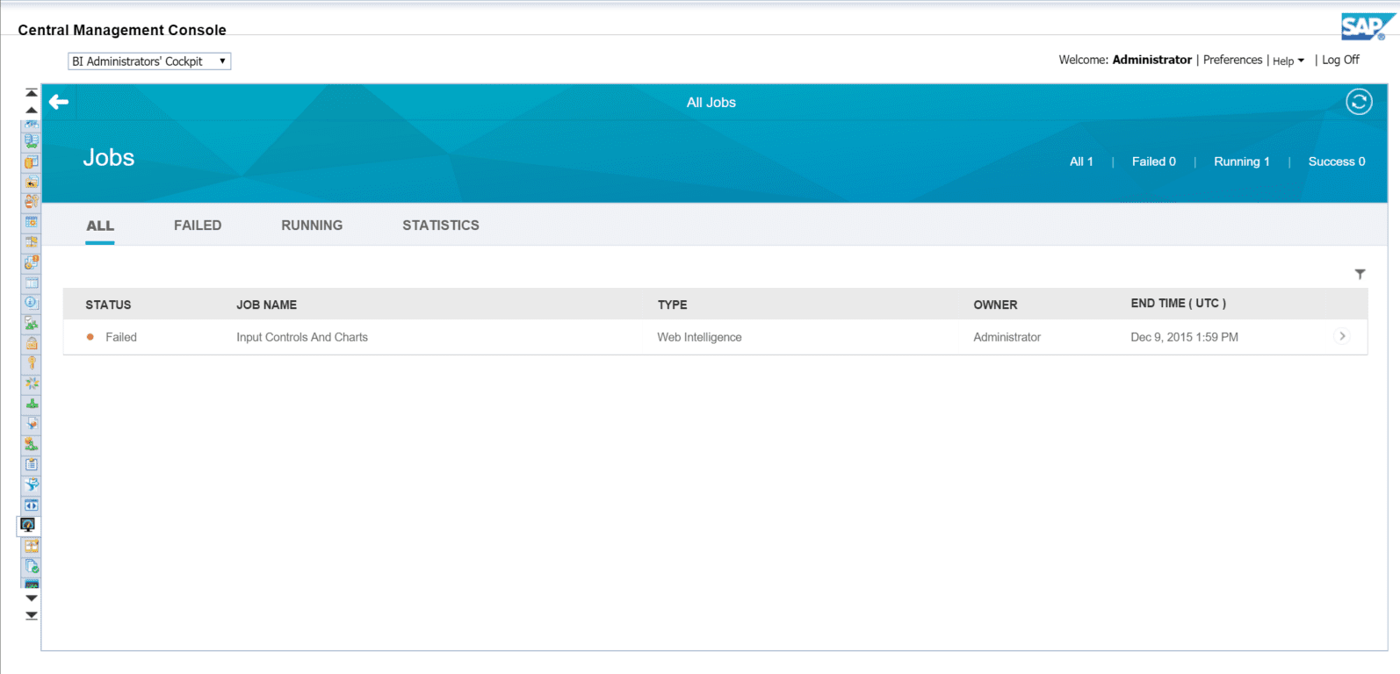
Task: Click the table with folder sidebar icon
Action: (x=32, y=242)
